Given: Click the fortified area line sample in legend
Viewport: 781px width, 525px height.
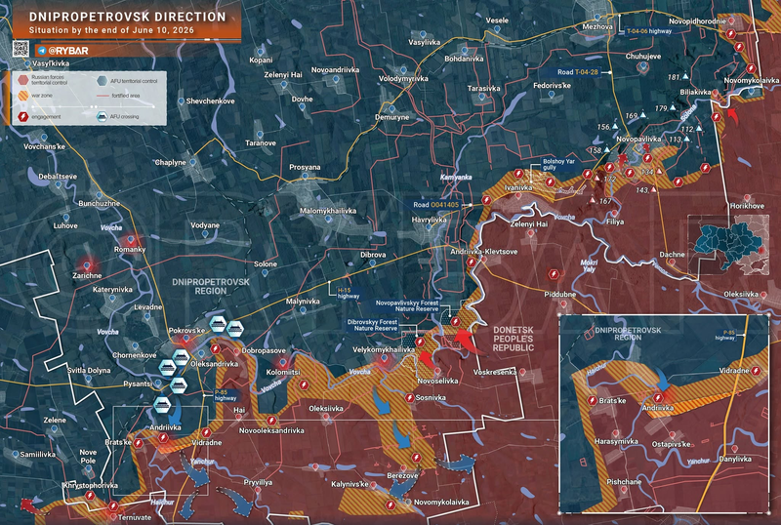Looking at the screenshot, I should pos(103,96).
